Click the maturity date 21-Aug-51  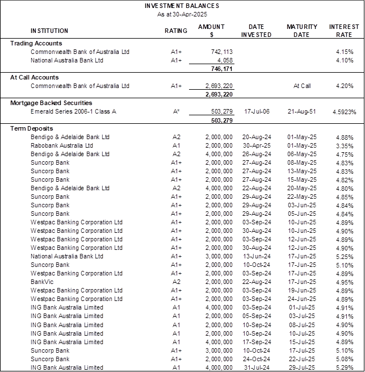tap(302, 111)
